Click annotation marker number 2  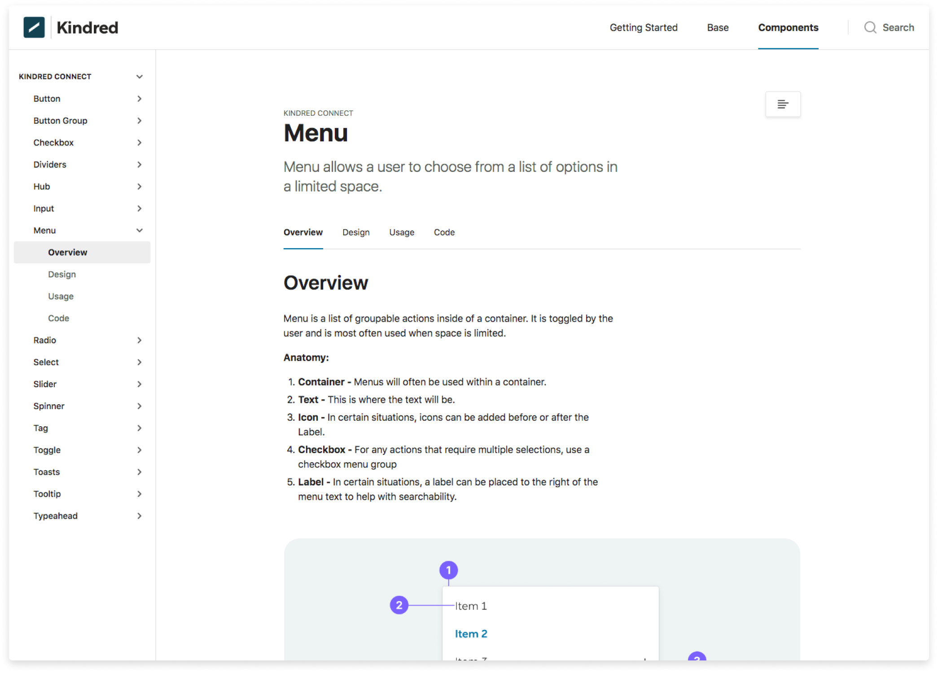(x=399, y=605)
